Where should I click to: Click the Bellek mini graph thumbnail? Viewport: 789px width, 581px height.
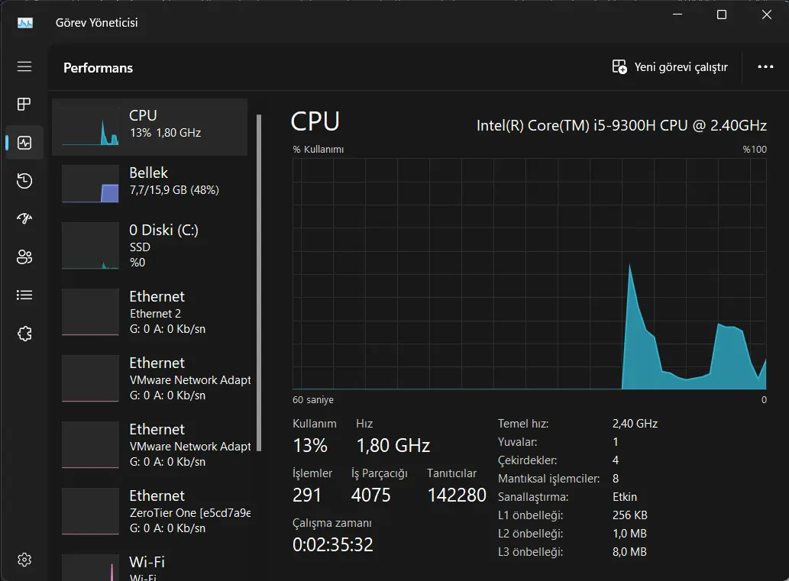(91, 183)
